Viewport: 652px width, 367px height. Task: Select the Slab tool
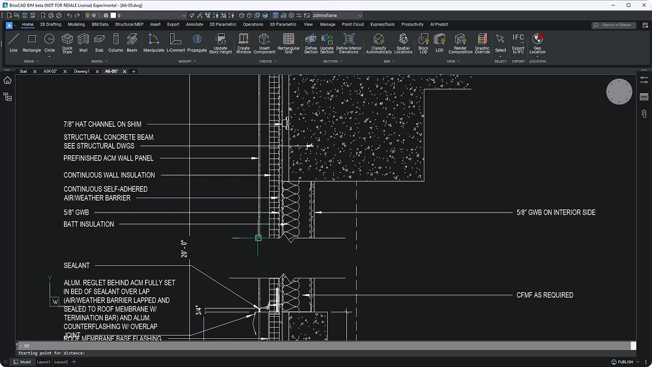99,43
